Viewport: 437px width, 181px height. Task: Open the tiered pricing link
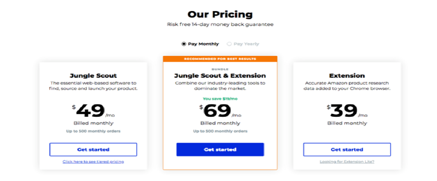(x=93, y=162)
